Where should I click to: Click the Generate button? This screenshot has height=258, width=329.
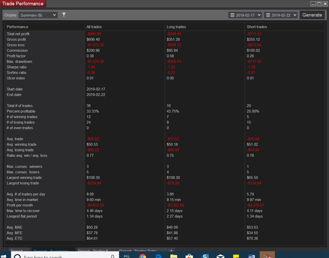(x=312, y=15)
